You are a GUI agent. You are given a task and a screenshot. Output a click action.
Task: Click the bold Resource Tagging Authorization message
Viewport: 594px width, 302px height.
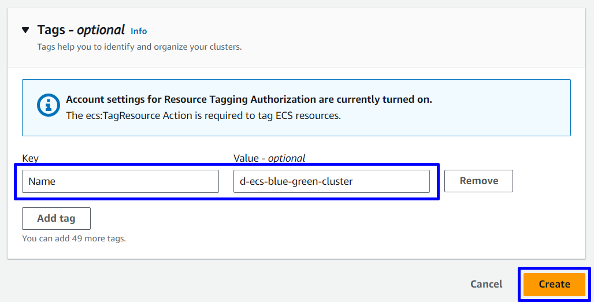tap(249, 99)
